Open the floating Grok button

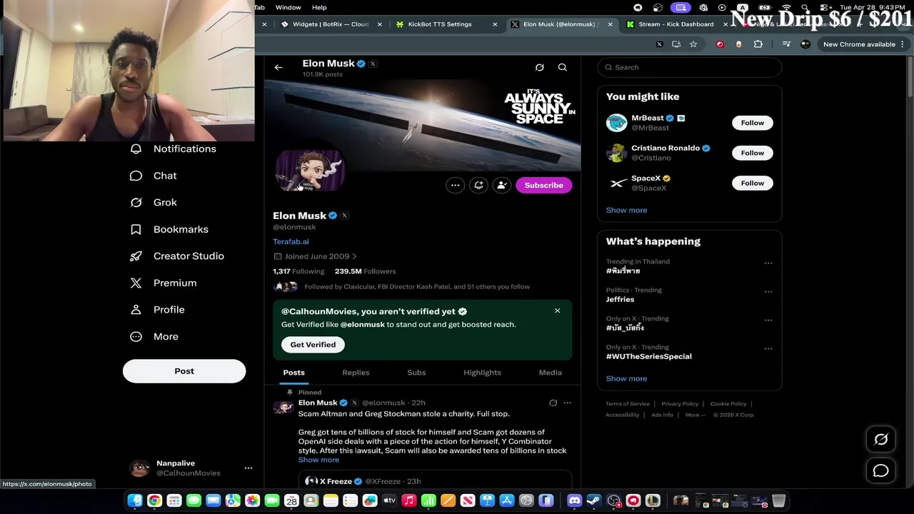tap(881, 440)
